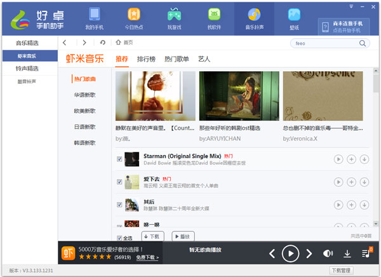The width and height of the screenshot is (381, 277).
Task: Select the 欧美新歌 category
Action: coord(85,111)
